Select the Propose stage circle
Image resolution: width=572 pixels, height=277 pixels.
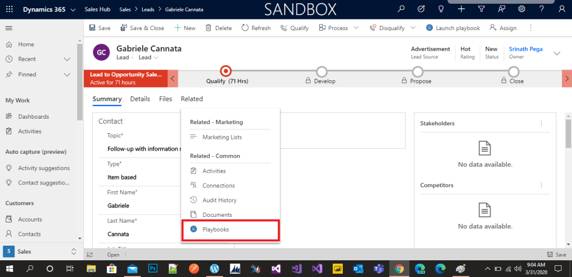[x=418, y=71]
